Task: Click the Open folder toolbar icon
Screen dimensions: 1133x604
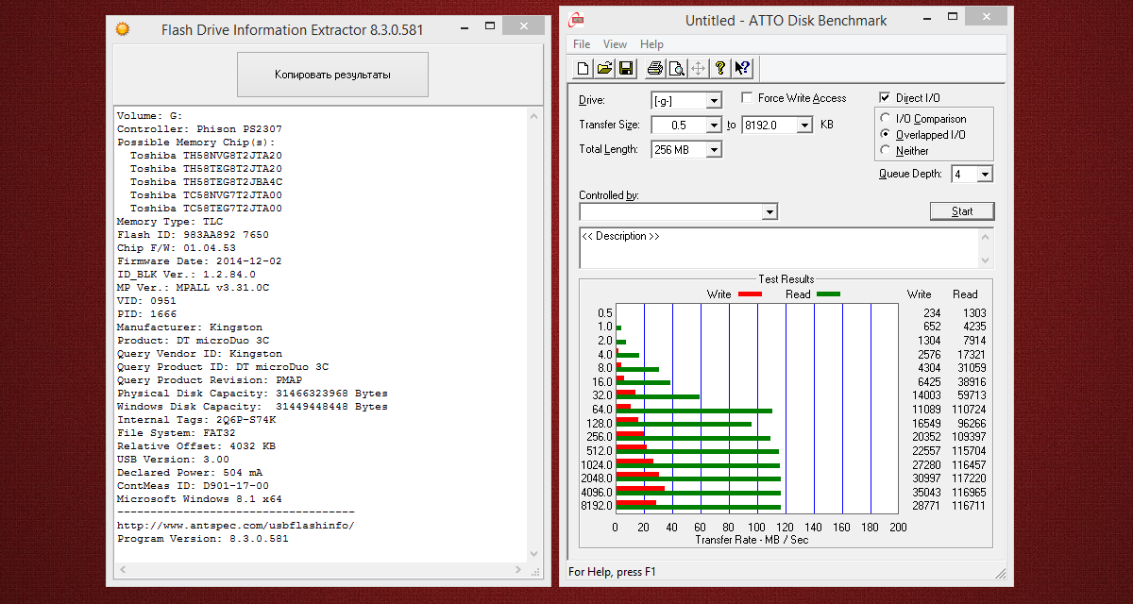Action: pyautogui.click(x=604, y=68)
